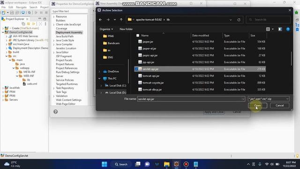Viewport: 300px width, 169px height.
Task: Change the file view layout icon
Action: 268,29
